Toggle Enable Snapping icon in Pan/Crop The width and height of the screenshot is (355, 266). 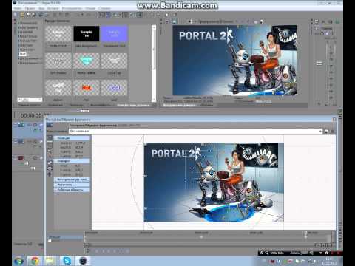coord(50,162)
